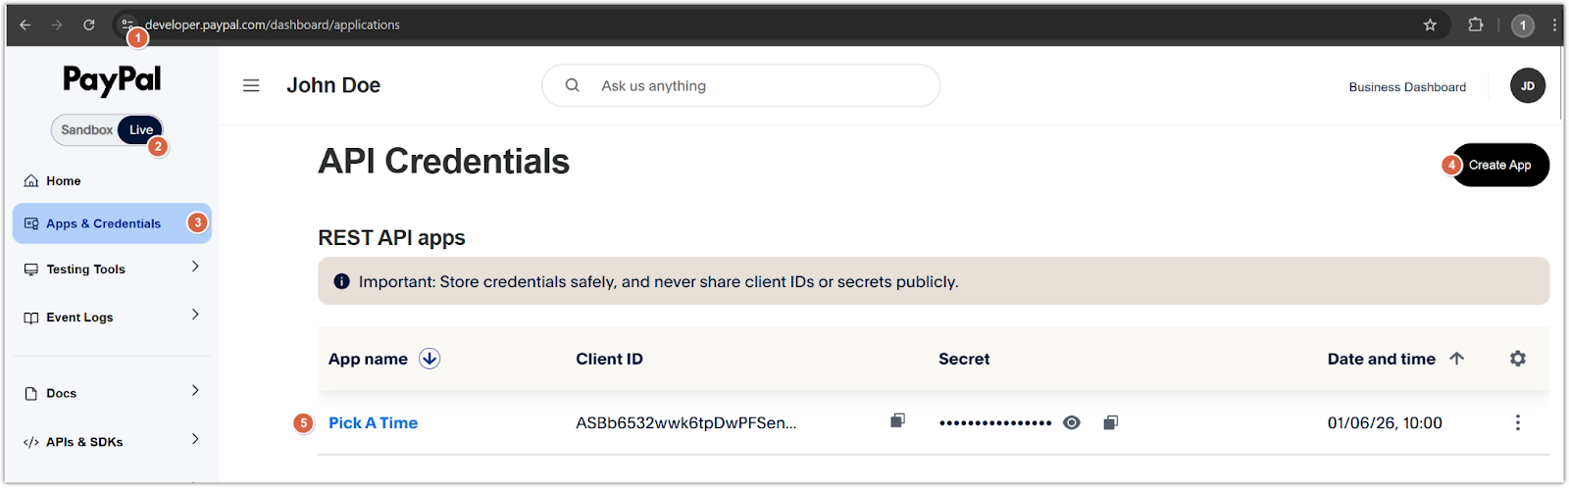This screenshot has height=488, width=1569.
Task: Sort by App name arrow
Action: pyautogui.click(x=430, y=359)
